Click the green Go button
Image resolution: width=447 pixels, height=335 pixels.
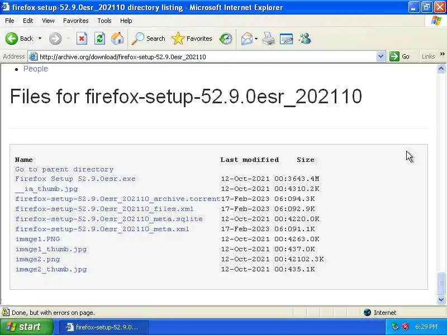(400, 56)
